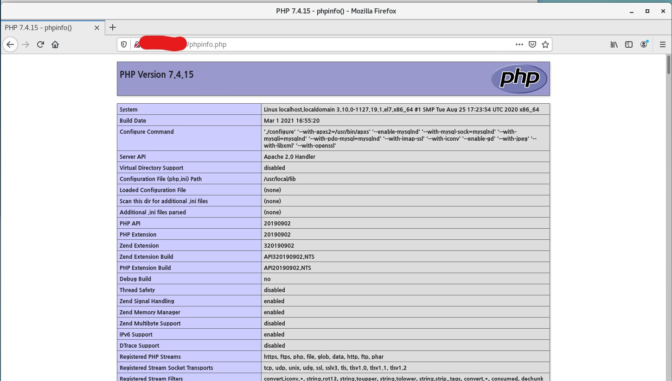Click the /usr/local/lib path value
Image resolution: width=672 pixels, height=381 pixels.
280,179
